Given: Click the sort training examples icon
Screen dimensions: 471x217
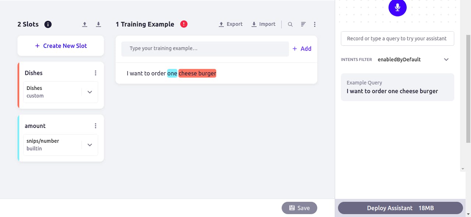Looking at the screenshot, I should (303, 25).
